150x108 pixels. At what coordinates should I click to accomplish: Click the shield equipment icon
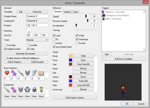21,90
